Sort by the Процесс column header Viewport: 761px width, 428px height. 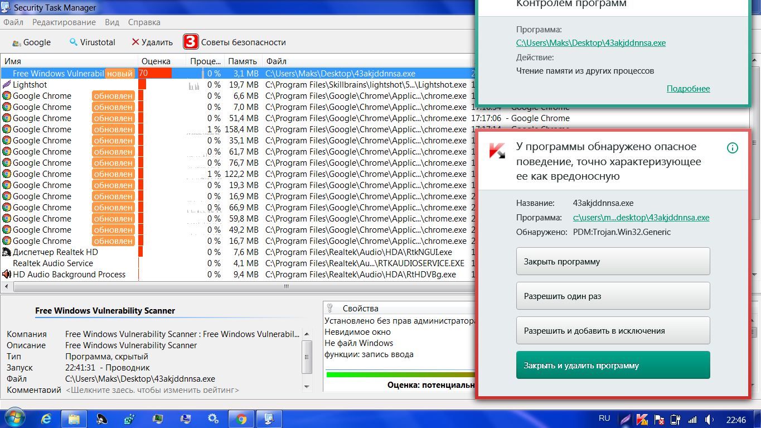pyautogui.click(x=205, y=61)
